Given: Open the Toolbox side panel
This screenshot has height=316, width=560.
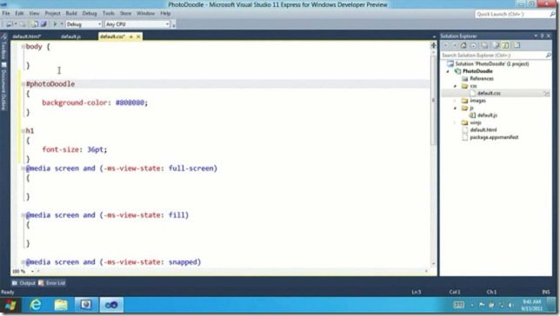Looking at the screenshot, I should tap(3, 46).
